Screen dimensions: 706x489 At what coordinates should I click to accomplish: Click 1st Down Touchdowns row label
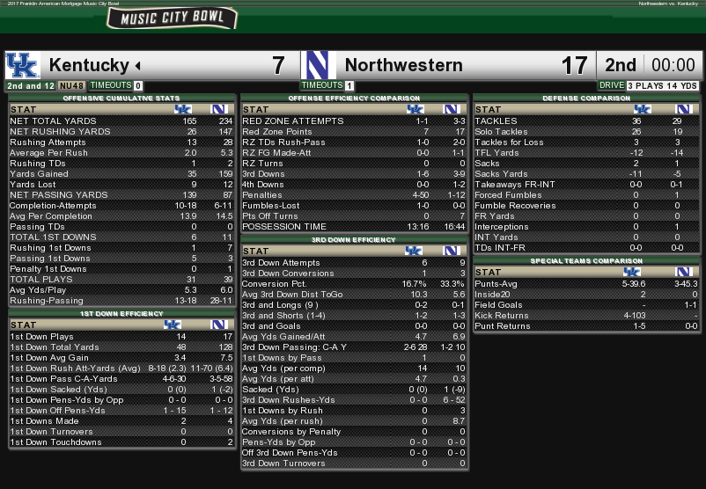pyautogui.click(x=55, y=442)
